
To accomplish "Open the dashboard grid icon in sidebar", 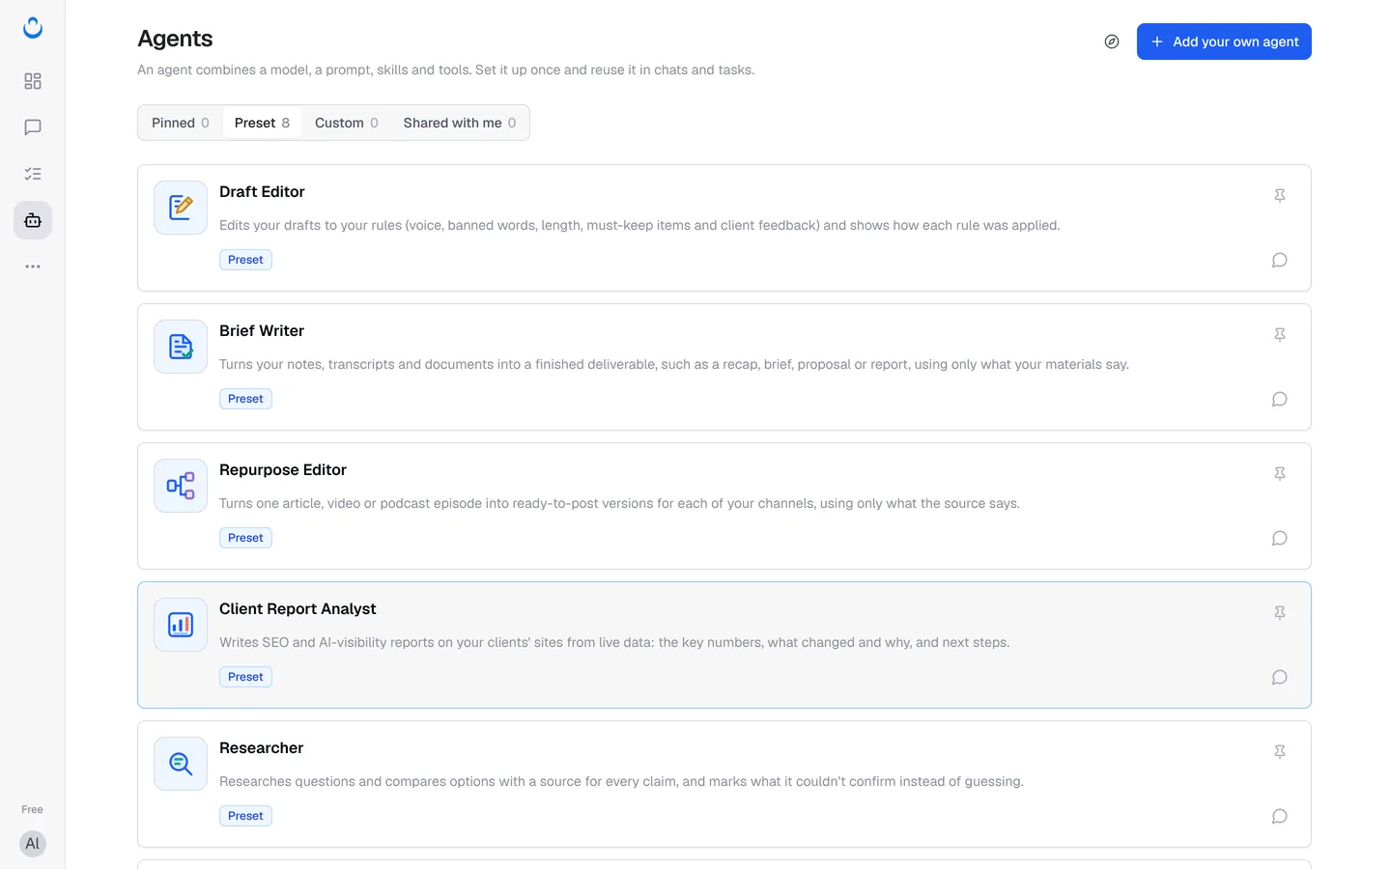I will 33,81.
